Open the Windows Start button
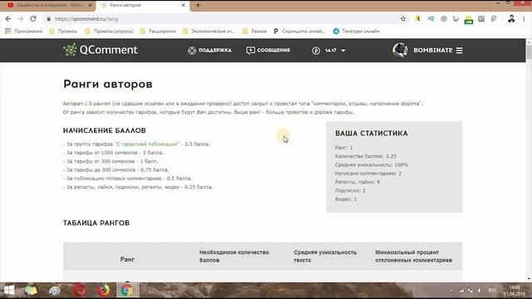 pos(9,290)
